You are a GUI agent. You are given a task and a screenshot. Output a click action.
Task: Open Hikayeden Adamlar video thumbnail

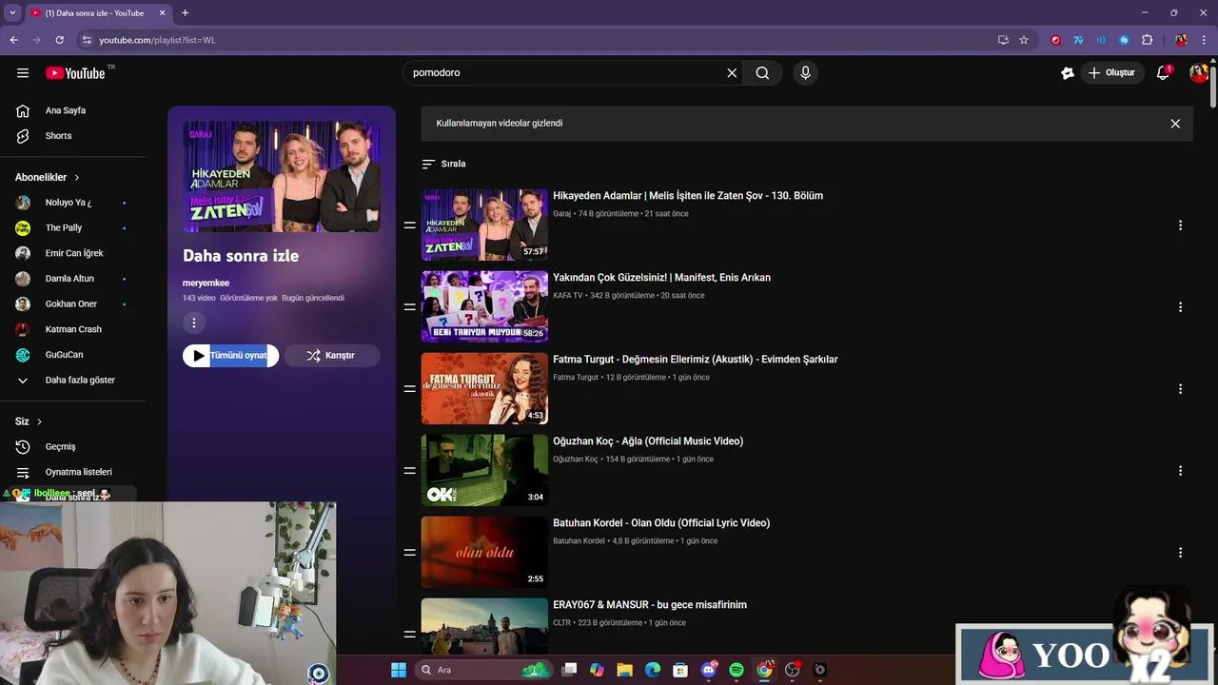(484, 225)
